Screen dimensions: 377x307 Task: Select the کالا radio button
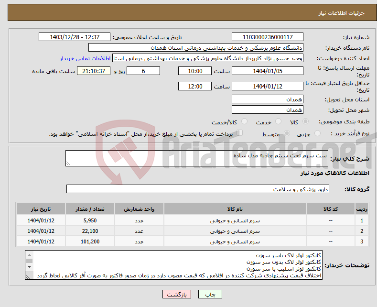pos(305,121)
